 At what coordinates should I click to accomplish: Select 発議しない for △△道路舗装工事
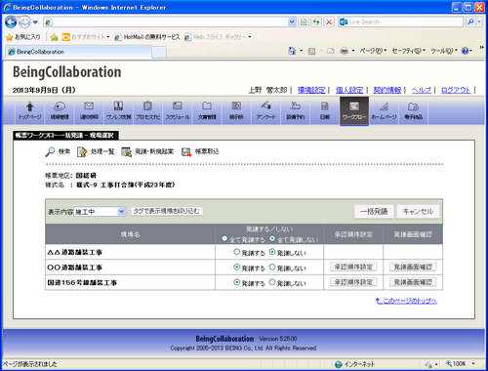coord(272,252)
